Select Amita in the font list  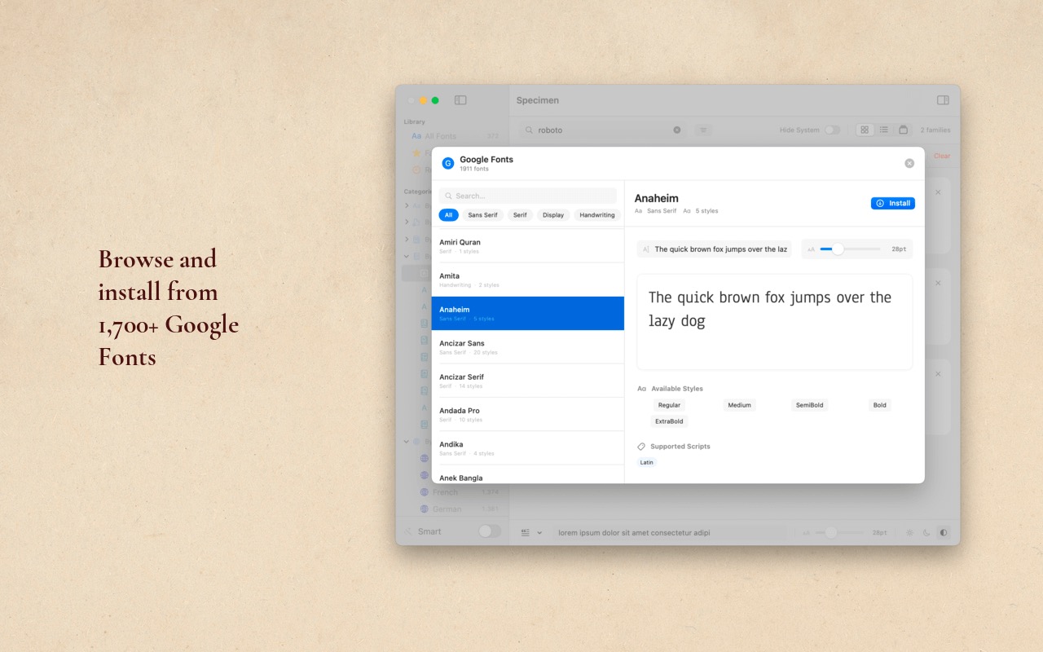[528, 280]
